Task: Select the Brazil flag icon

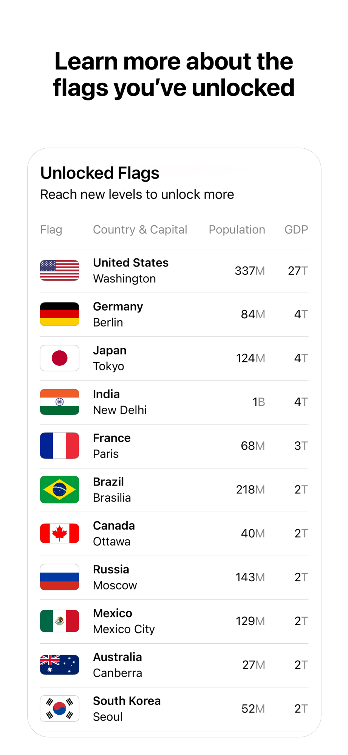Action: click(x=60, y=489)
